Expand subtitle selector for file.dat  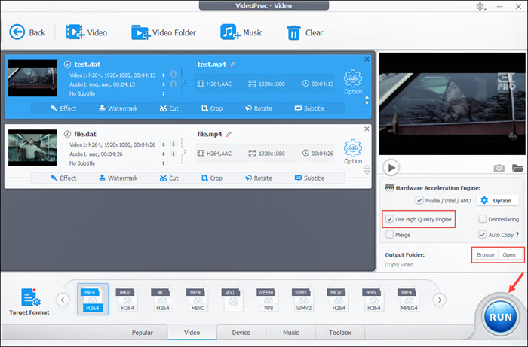164,163
